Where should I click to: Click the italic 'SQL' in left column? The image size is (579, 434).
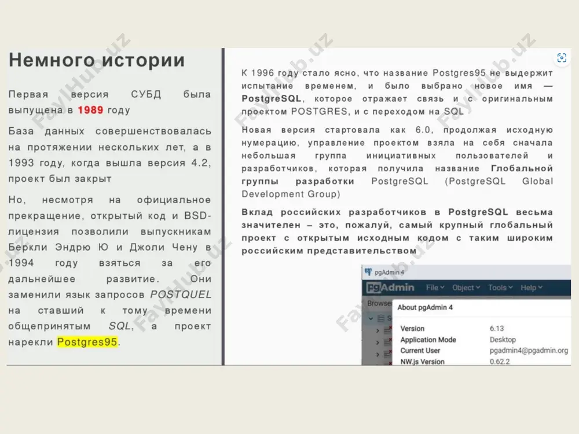(x=119, y=326)
